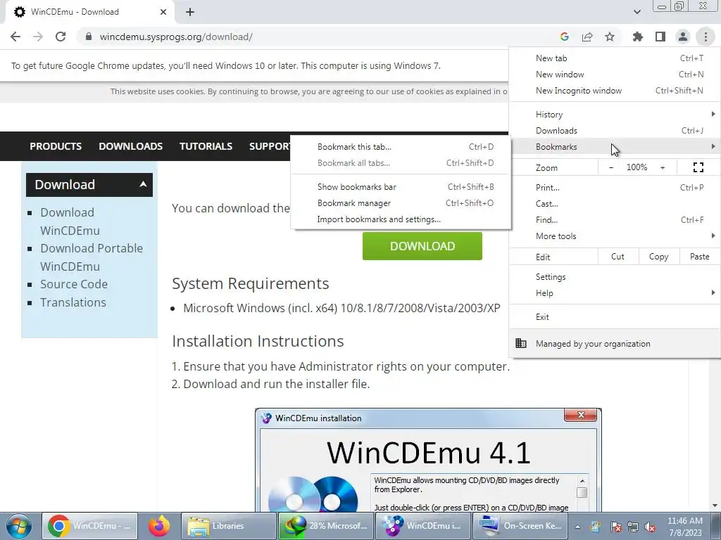Open Bookmark manager
This screenshot has height=540, width=721.
tap(401, 203)
